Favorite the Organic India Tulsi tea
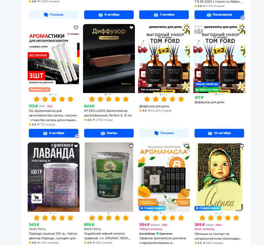 [131, 146]
